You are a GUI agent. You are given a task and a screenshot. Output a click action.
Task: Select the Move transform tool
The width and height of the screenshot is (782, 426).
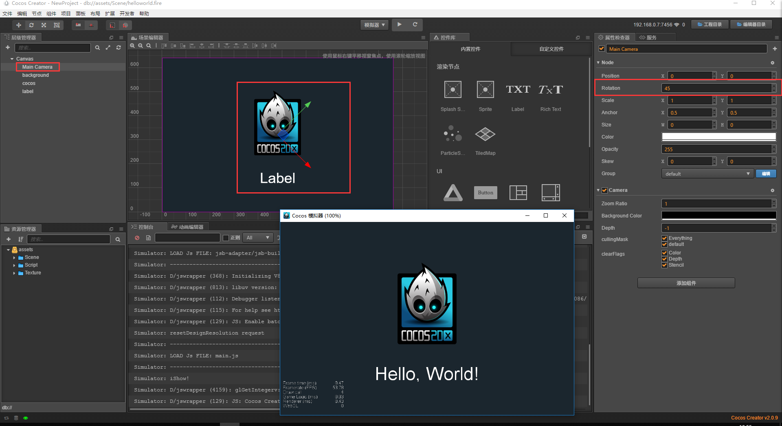click(19, 25)
